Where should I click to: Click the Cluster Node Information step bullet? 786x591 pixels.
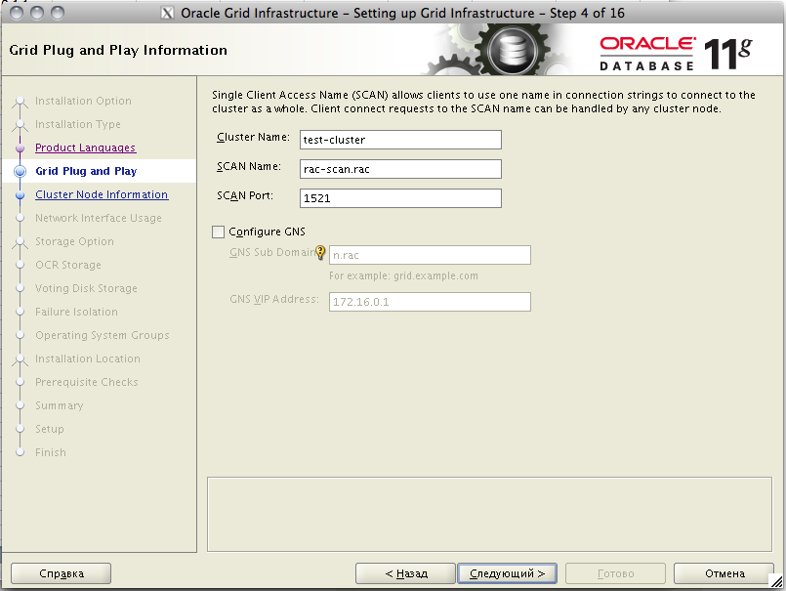pos(20,195)
